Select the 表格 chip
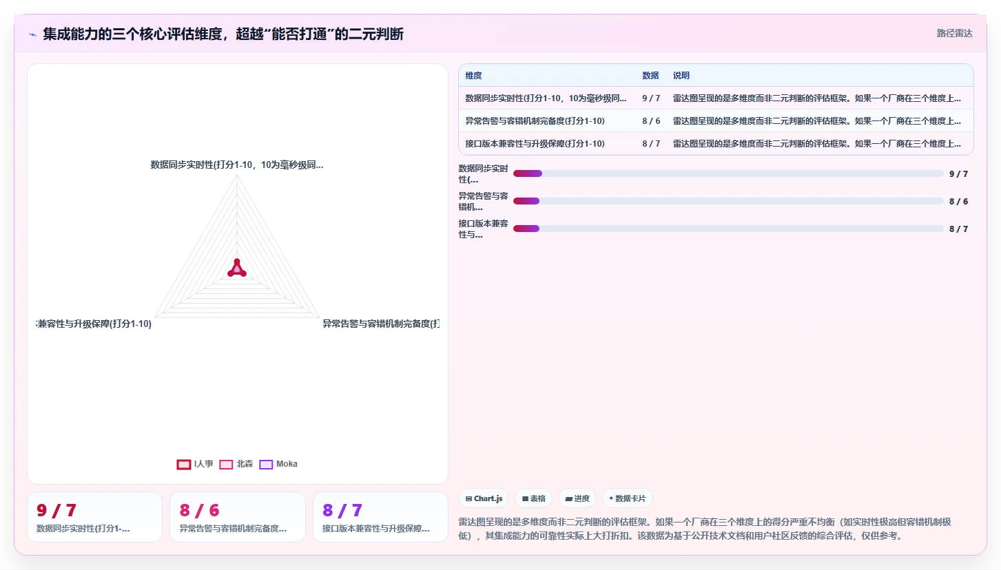Viewport: 1001px width, 570px height. coord(534,498)
